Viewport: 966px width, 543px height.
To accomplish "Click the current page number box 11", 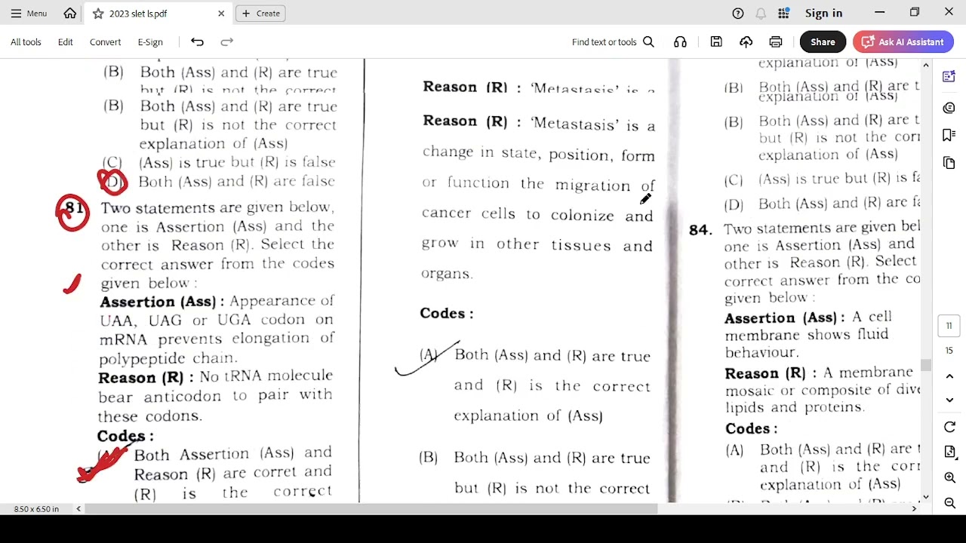I will click(949, 326).
